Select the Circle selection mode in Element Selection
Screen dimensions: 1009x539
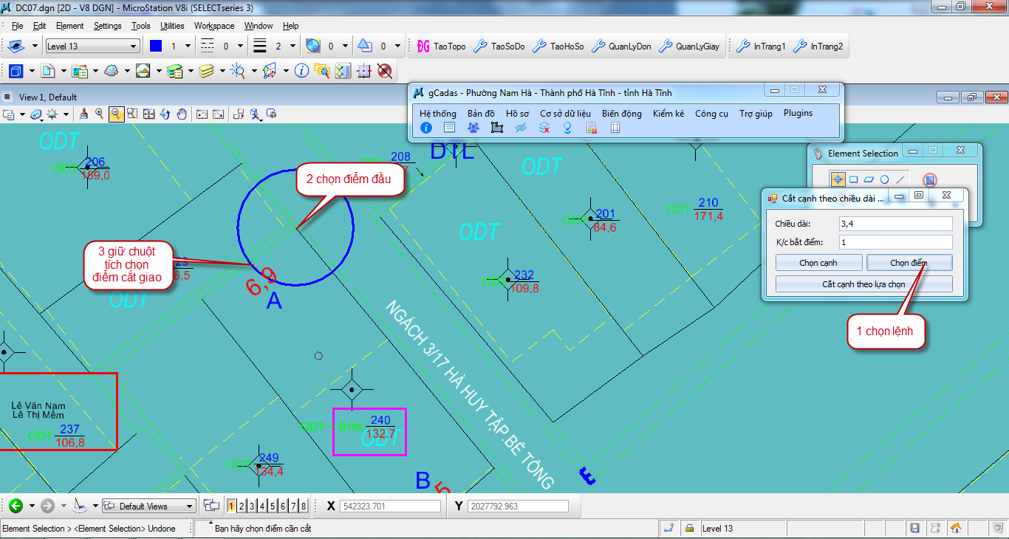(x=884, y=179)
